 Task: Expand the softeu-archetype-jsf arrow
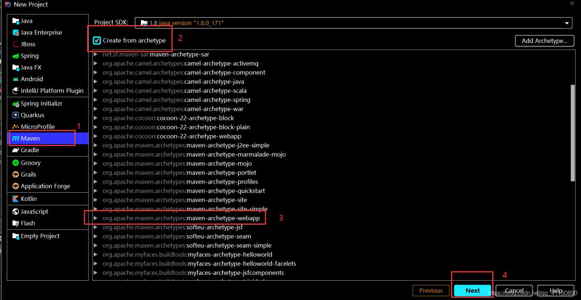click(96, 228)
